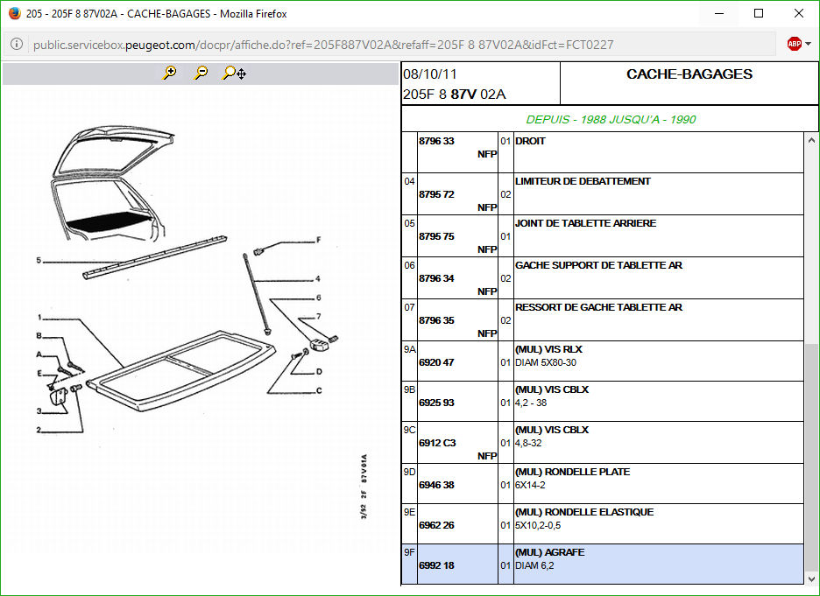Open the Adblock Plus extension icon

click(794, 44)
